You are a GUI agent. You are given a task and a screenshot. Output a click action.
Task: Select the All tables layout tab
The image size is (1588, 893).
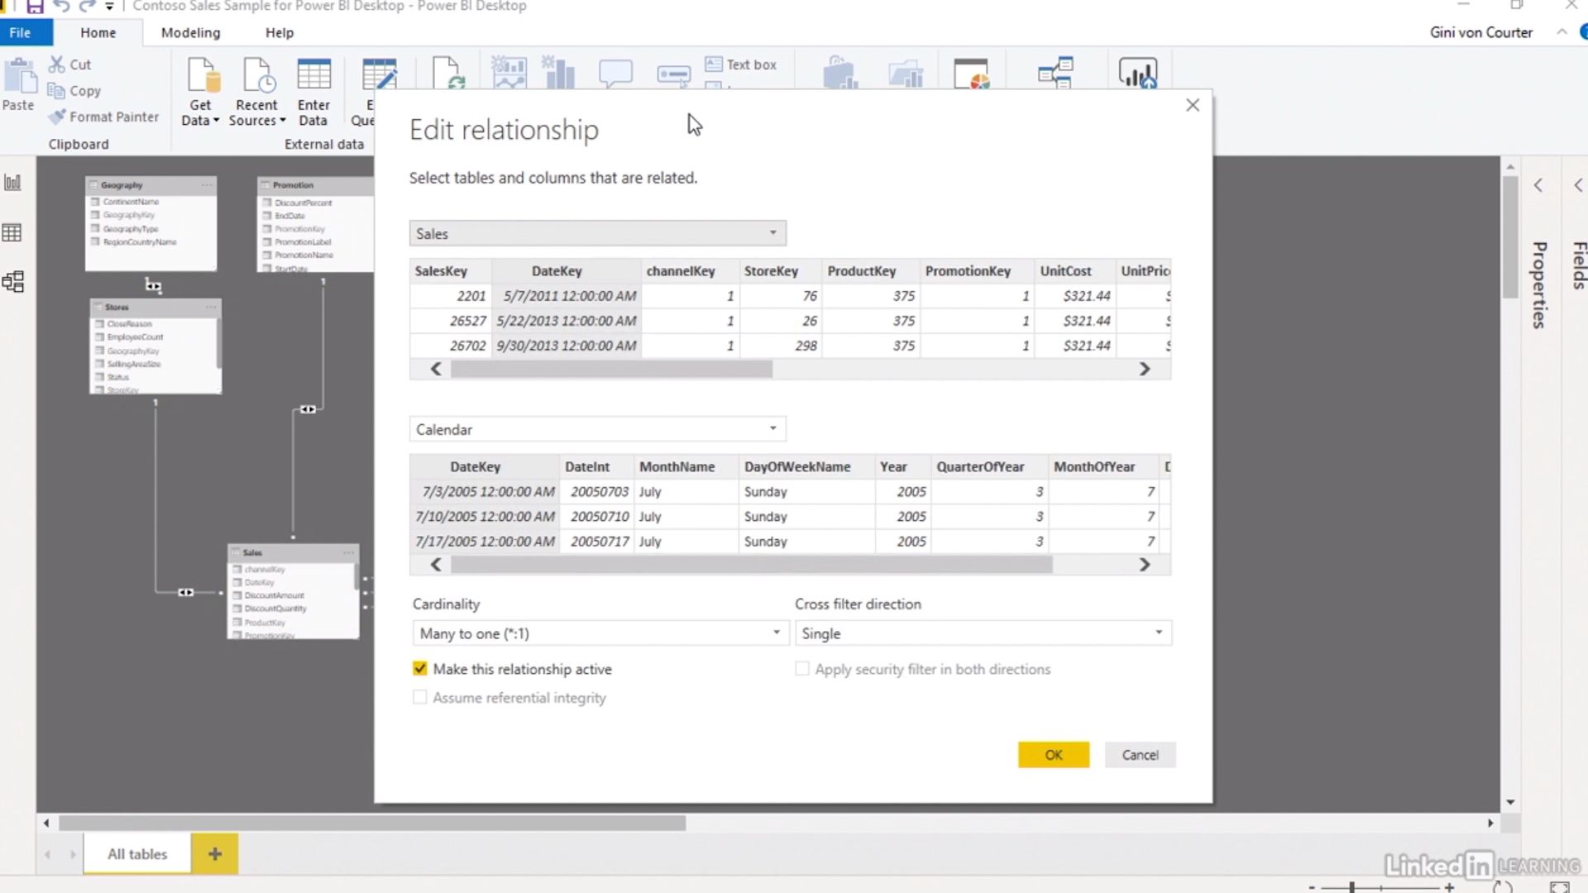click(x=137, y=853)
